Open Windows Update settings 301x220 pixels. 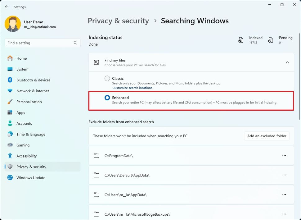pyautogui.click(x=31, y=177)
